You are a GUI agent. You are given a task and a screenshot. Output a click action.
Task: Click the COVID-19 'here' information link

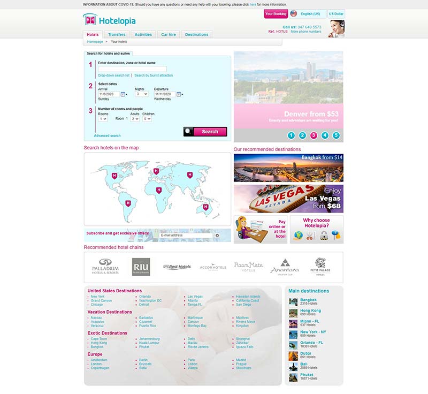point(253,5)
